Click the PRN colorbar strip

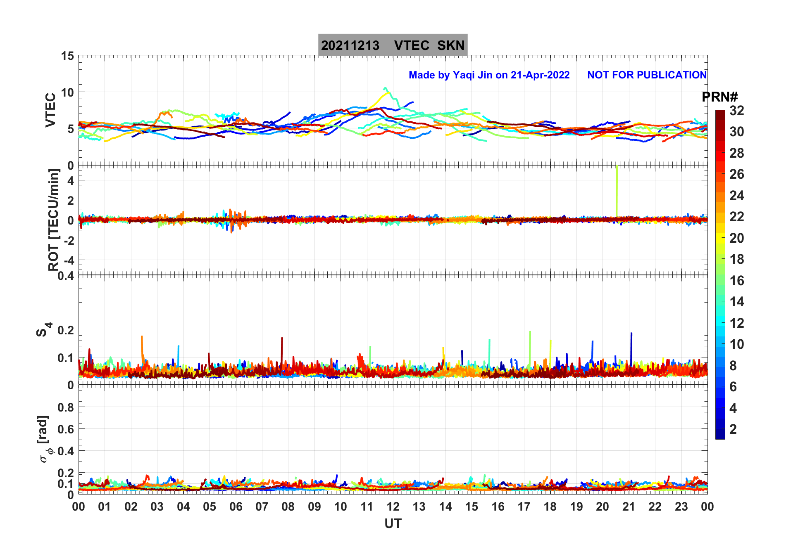coord(720,274)
